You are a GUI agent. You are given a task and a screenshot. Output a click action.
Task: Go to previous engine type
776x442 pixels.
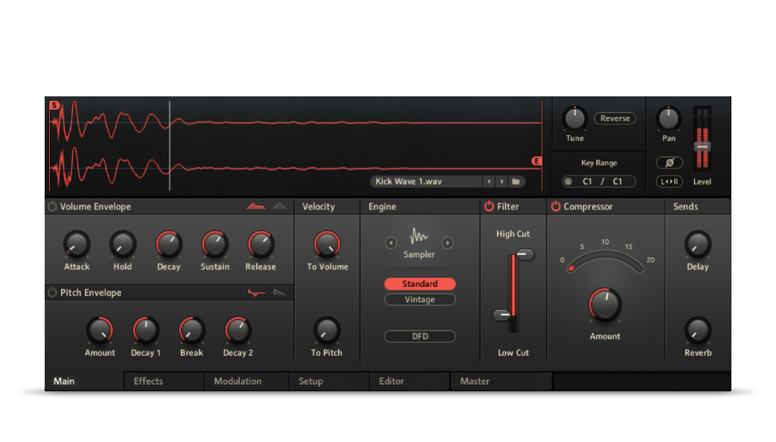(x=391, y=243)
